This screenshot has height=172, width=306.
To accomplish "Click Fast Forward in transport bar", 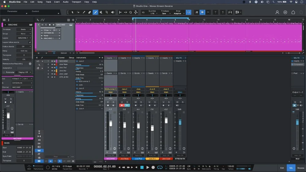I will [128, 167].
